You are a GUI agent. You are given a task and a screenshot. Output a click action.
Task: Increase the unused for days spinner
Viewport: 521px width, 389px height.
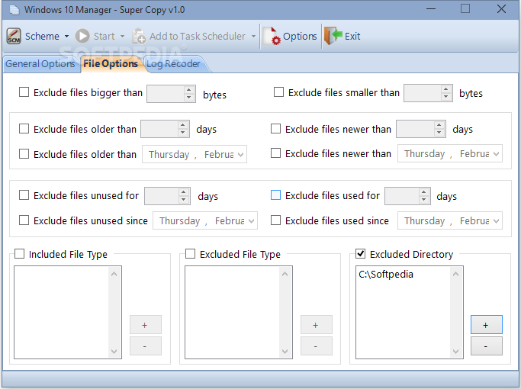[183, 192]
